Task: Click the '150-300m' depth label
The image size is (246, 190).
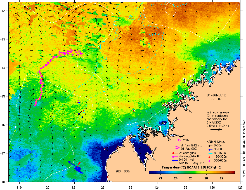Action: [x=221, y=156]
